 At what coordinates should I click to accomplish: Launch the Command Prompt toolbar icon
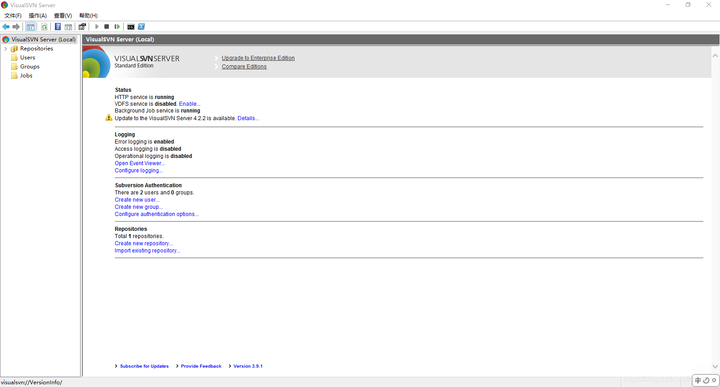131,27
